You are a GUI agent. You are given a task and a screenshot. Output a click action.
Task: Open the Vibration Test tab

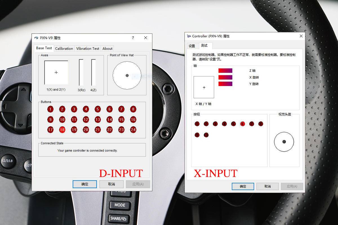pos(88,48)
